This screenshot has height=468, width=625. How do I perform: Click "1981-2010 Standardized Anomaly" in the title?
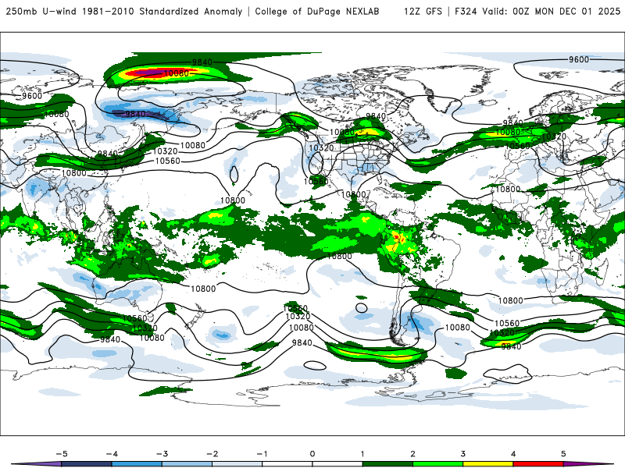click(162, 11)
